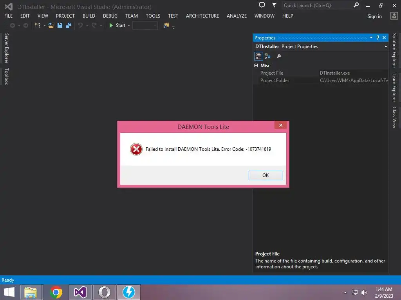Select the Alphabetical sort icon
Screen dimensions: 401x300
[x=267, y=56]
